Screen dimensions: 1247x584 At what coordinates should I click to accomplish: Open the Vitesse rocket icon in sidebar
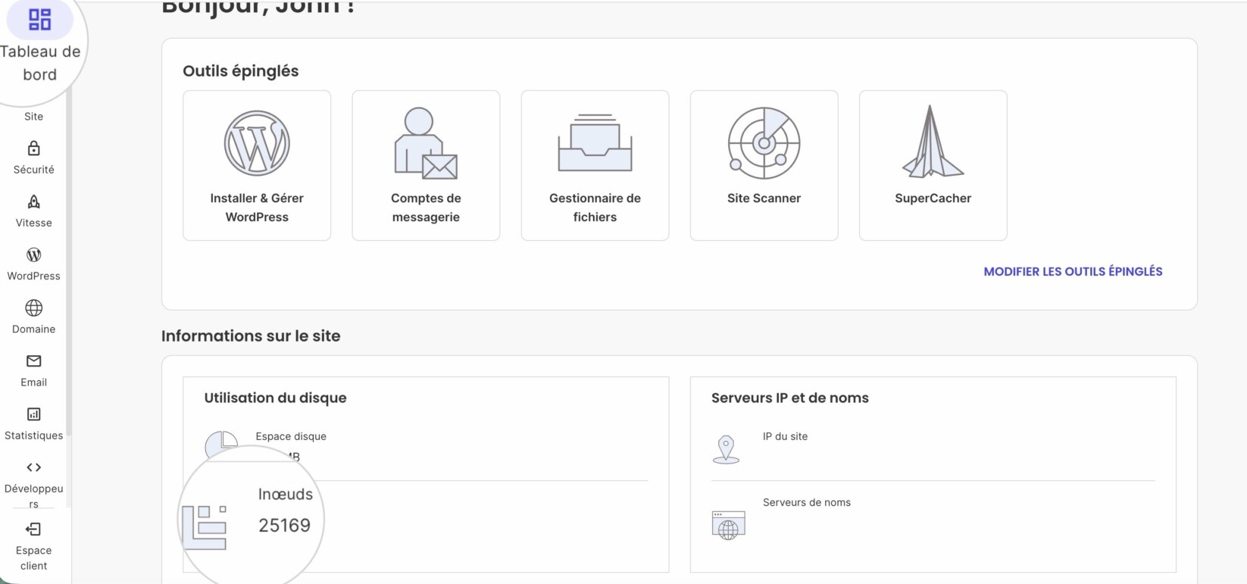point(33,201)
